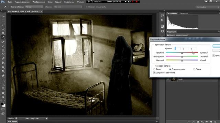Open the Выделение menu
This screenshot has width=220, height=123.
[69, 2]
